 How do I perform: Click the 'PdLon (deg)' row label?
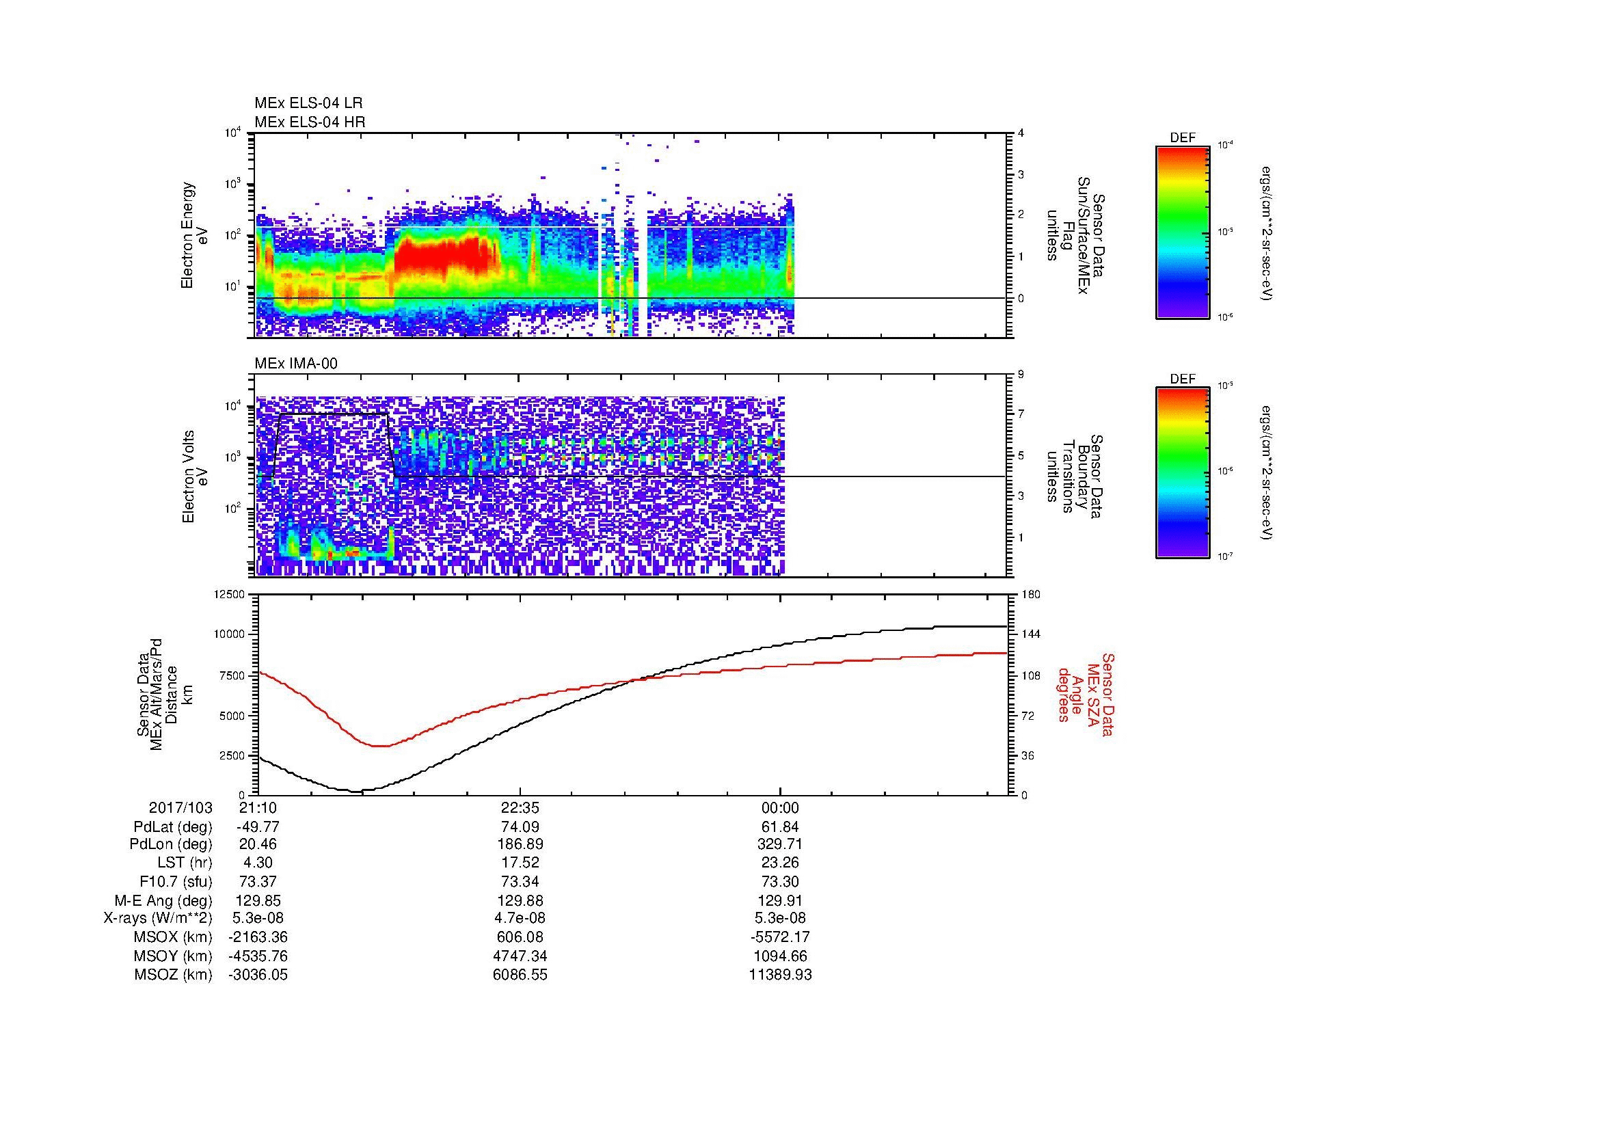tap(171, 844)
